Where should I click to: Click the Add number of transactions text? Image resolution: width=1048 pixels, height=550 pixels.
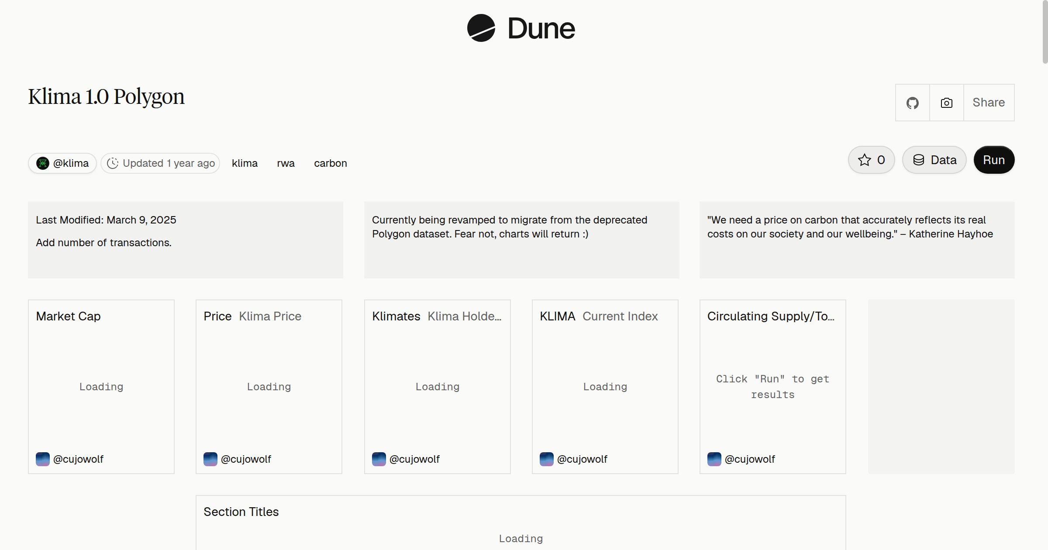[x=103, y=243]
